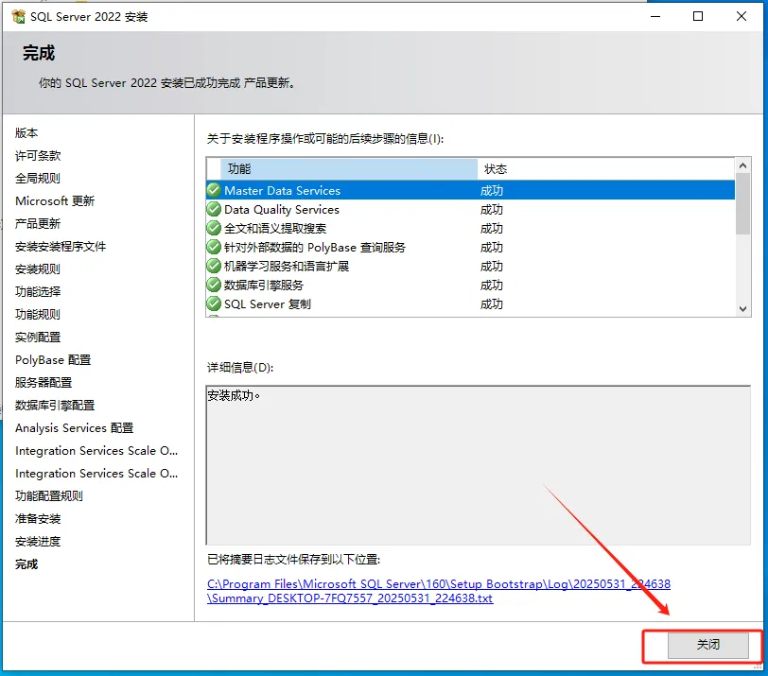Screen dimensions: 768x676
Task: Maximize the SQL Server 2022 setup window
Action: click(698, 16)
